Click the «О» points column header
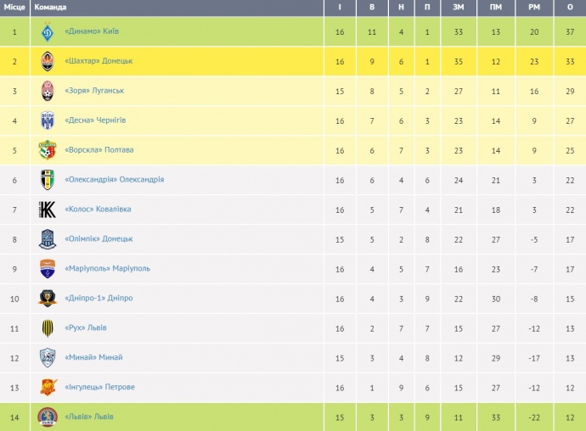586x431 pixels. (569, 7)
